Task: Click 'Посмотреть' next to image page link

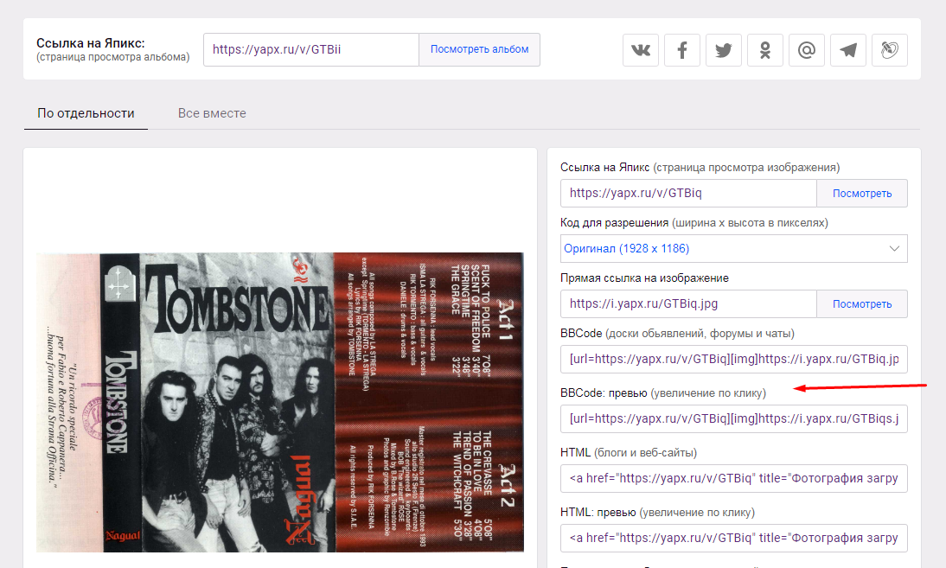Action: 862,193
